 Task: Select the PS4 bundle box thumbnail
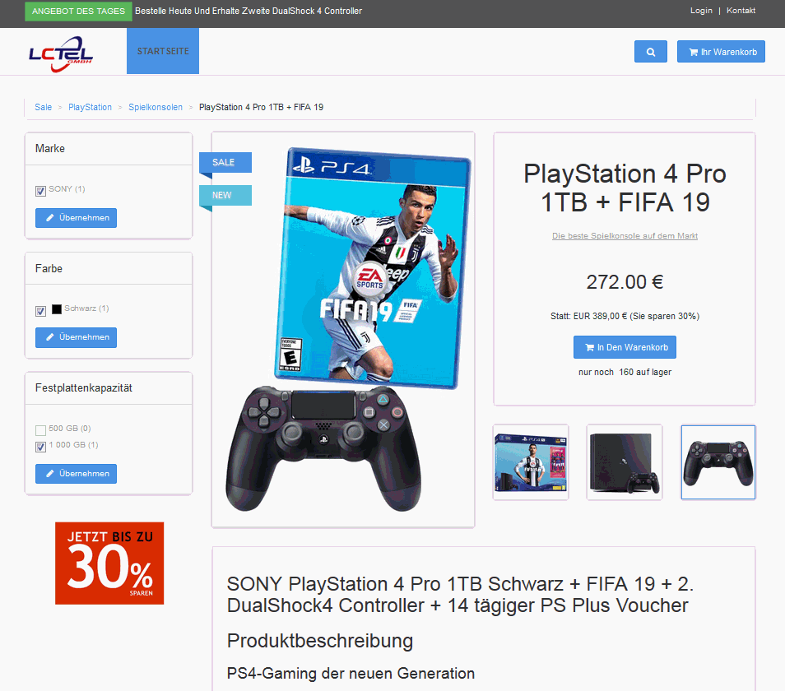pos(531,461)
